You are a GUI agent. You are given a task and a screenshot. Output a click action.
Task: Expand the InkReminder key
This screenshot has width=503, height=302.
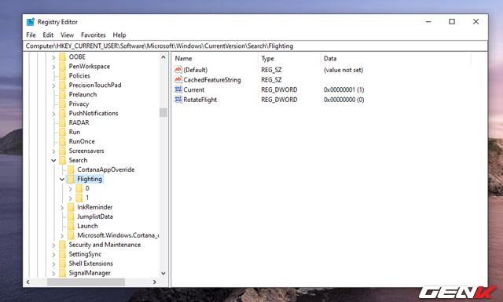[62, 208]
